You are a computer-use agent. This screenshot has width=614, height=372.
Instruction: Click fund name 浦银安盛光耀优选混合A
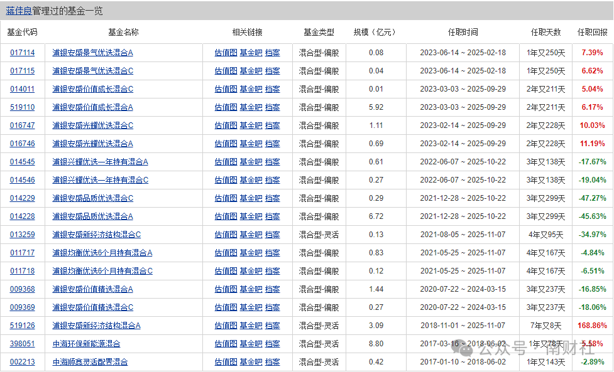(92, 144)
